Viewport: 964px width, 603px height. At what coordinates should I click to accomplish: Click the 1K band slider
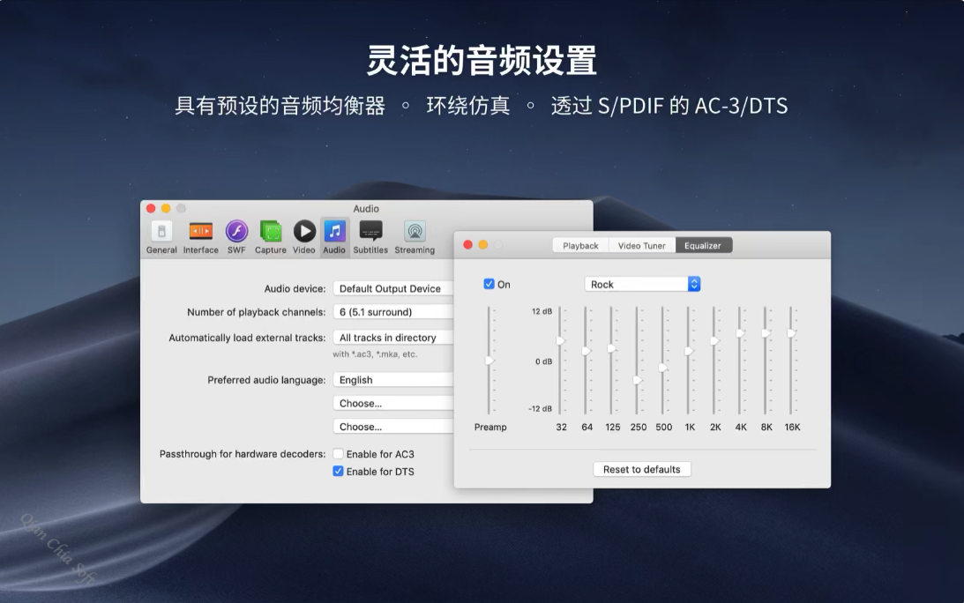pos(689,351)
